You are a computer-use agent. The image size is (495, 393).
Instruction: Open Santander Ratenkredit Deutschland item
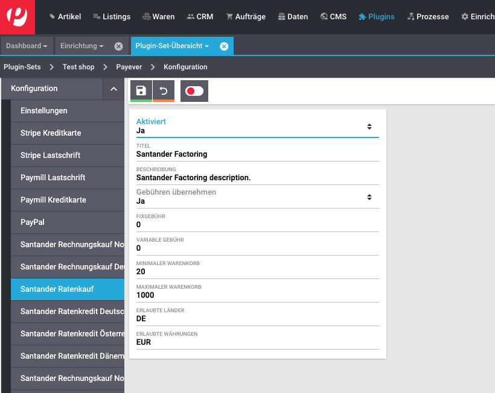coord(68,312)
